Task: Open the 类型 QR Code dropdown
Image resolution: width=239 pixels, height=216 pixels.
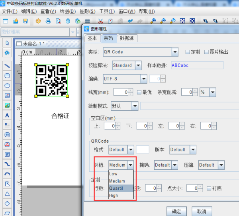Action: coord(174,52)
